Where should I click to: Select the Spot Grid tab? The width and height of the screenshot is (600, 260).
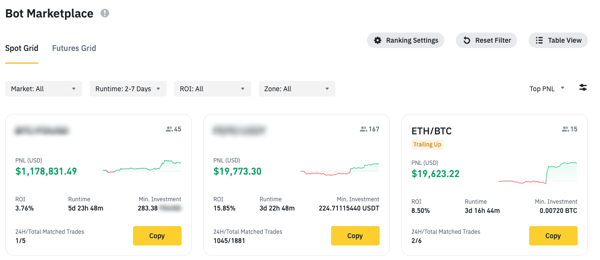[21, 48]
